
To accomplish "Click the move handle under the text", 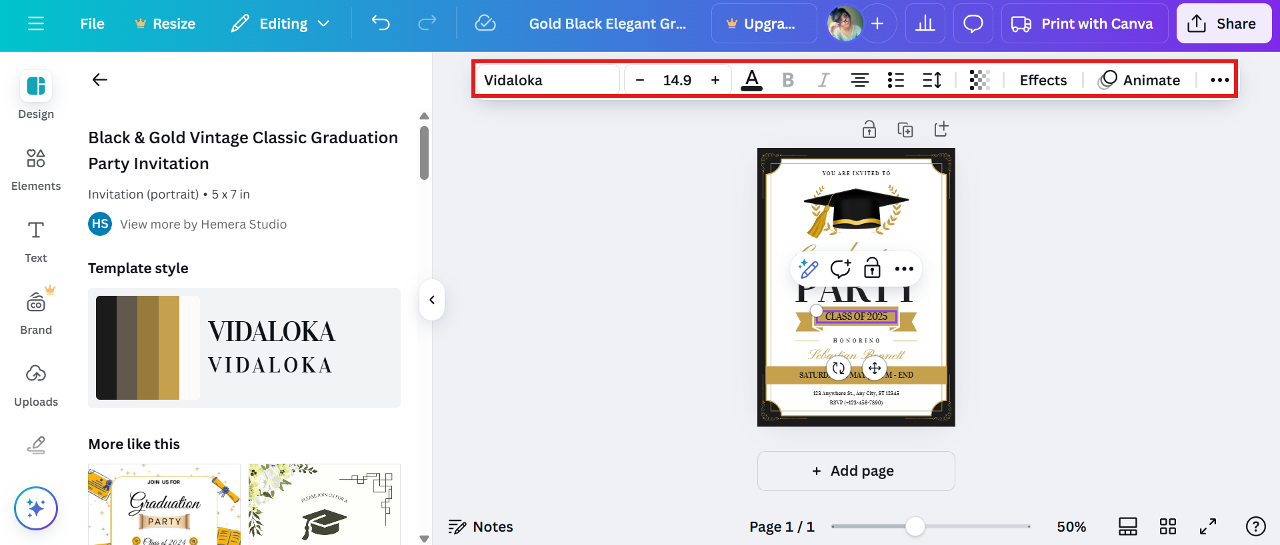I will tap(875, 368).
